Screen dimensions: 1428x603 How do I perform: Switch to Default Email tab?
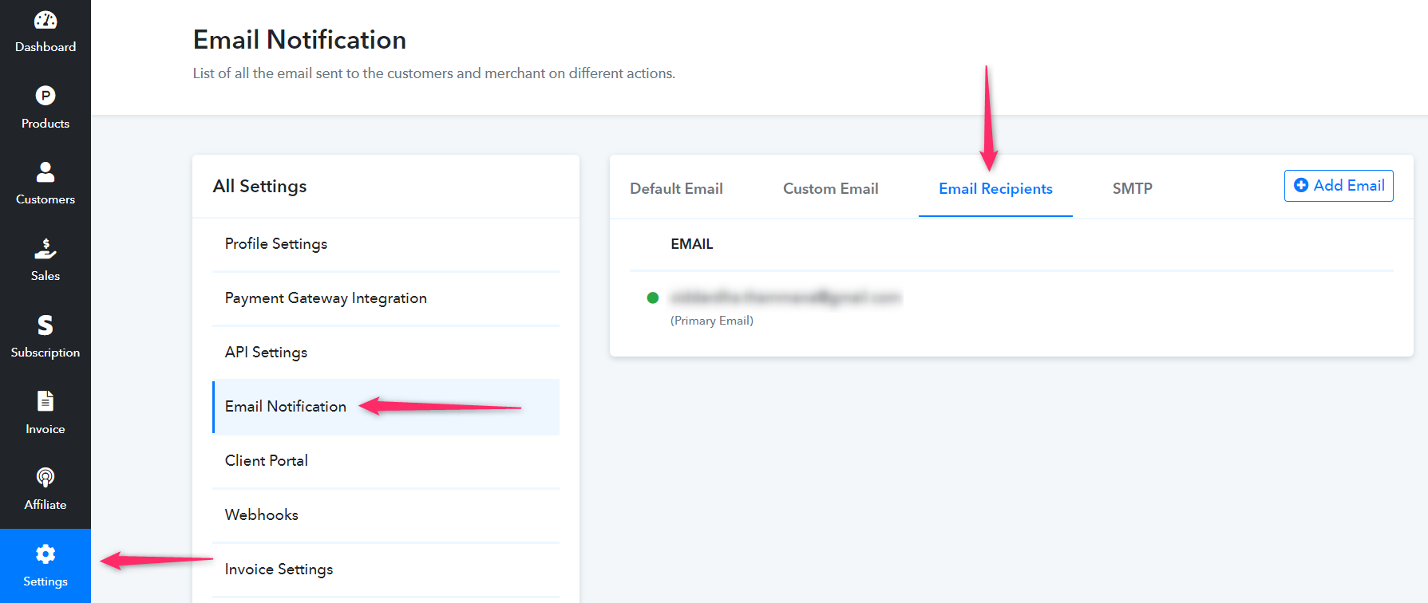point(676,189)
